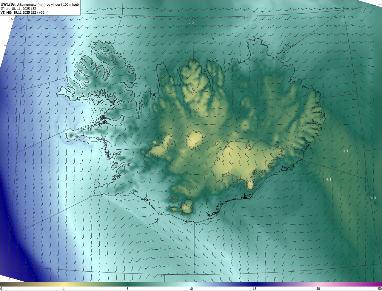This screenshot has width=382, height=291.
Task: Click the 7.6 value label south of Iceland
Action: [x=171, y=255]
